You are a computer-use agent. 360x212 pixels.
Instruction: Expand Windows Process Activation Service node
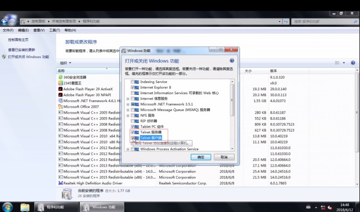tap(128, 149)
